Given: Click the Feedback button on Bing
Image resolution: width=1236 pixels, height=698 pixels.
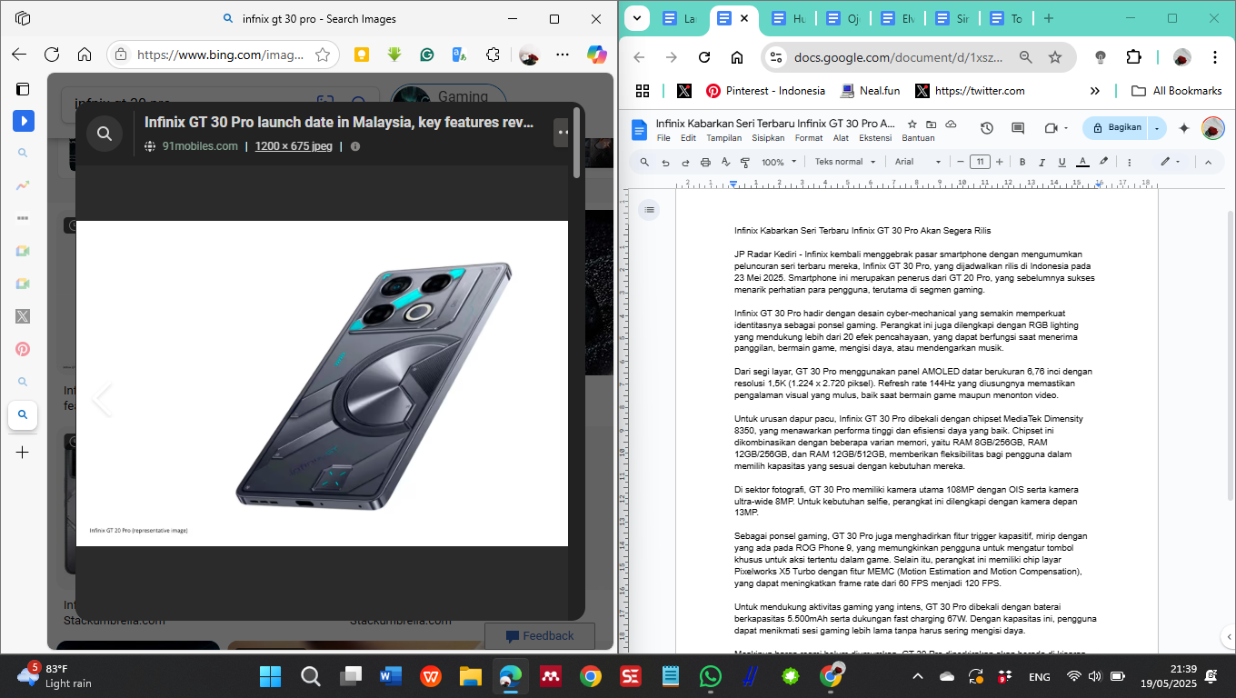Looking at the screenshot, I should coord(540,635).
